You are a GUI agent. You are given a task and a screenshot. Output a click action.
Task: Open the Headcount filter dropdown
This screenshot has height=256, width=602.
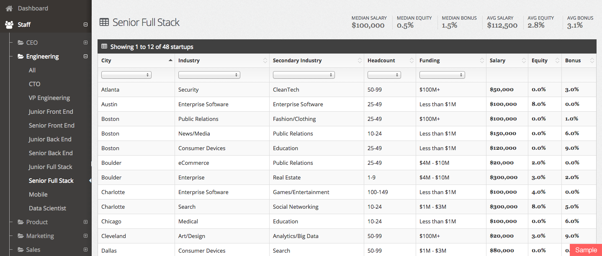[384, 75]
